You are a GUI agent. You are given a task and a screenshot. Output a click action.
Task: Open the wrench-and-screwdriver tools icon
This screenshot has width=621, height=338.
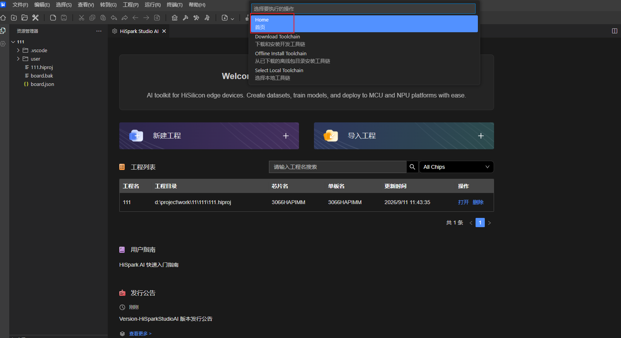(35, 18)
